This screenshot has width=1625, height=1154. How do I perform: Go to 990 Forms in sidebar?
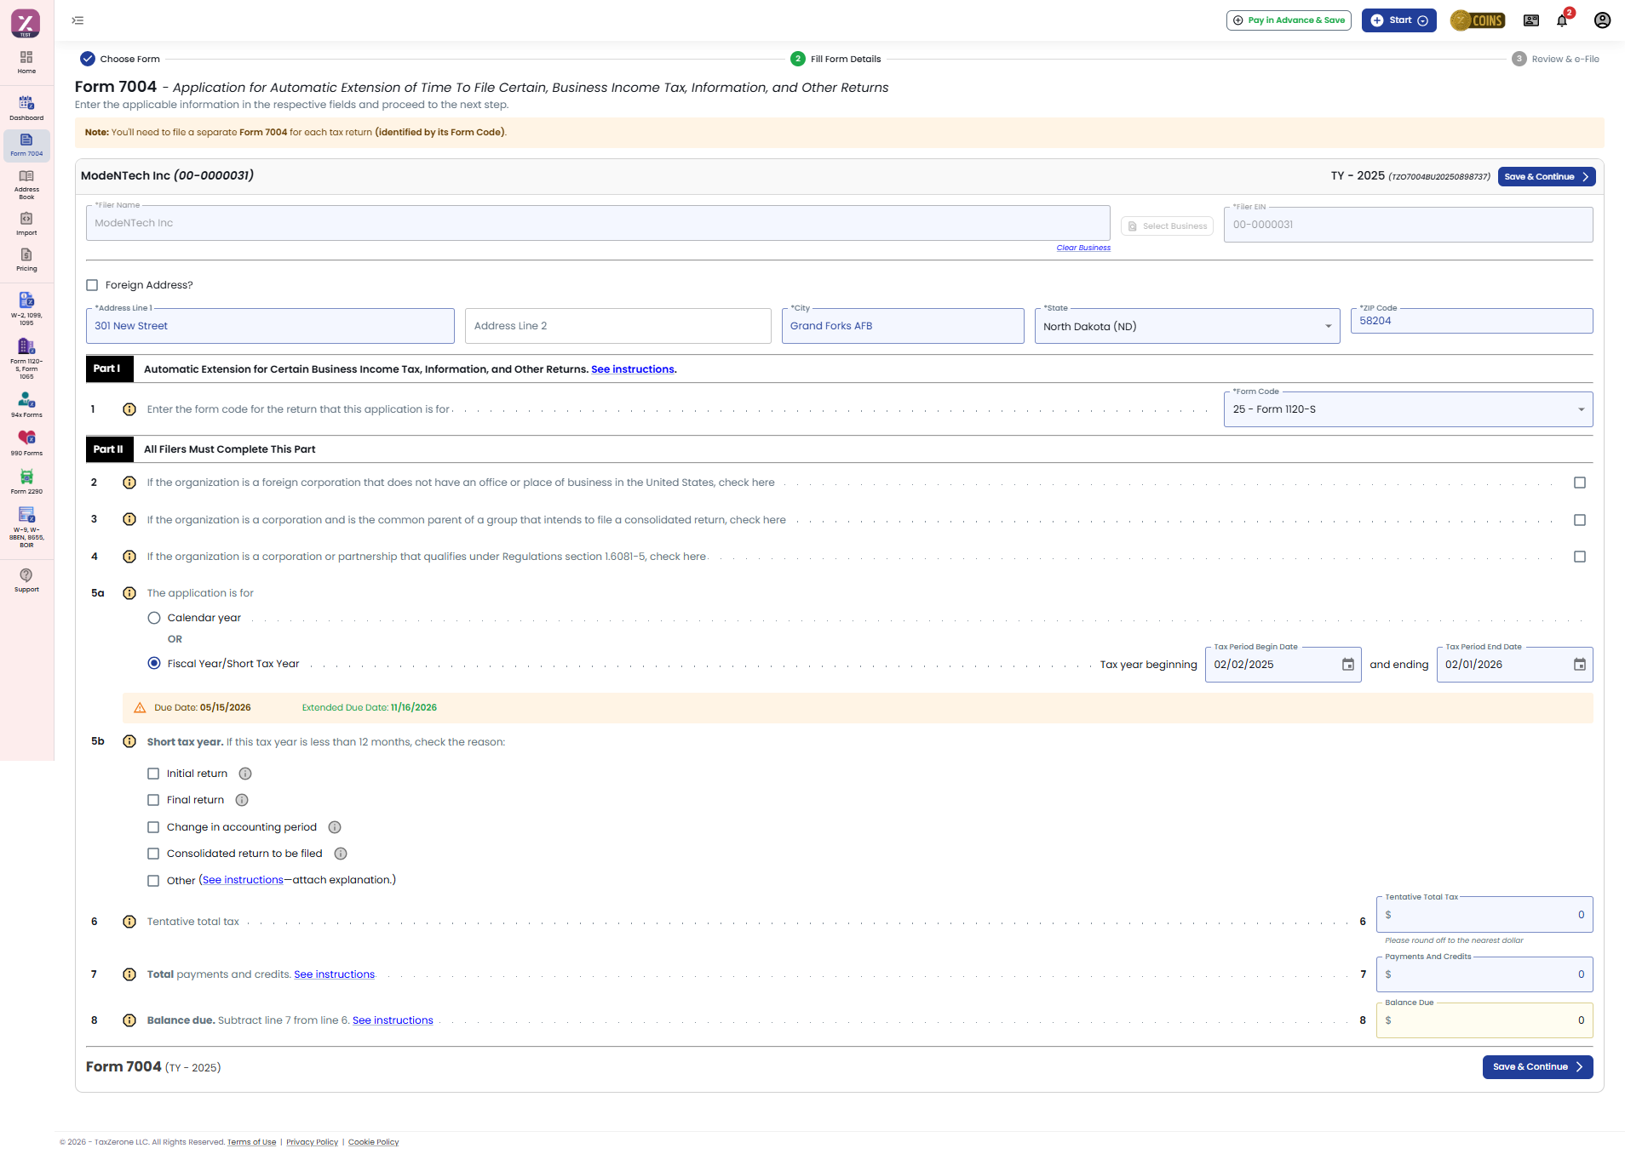point(26,443)
